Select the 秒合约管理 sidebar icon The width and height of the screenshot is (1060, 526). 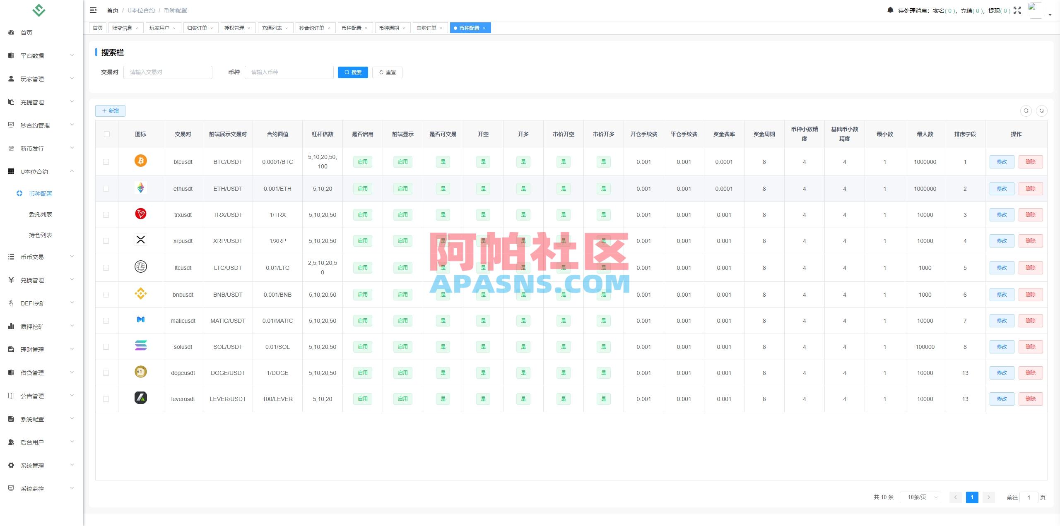[11, 125]
